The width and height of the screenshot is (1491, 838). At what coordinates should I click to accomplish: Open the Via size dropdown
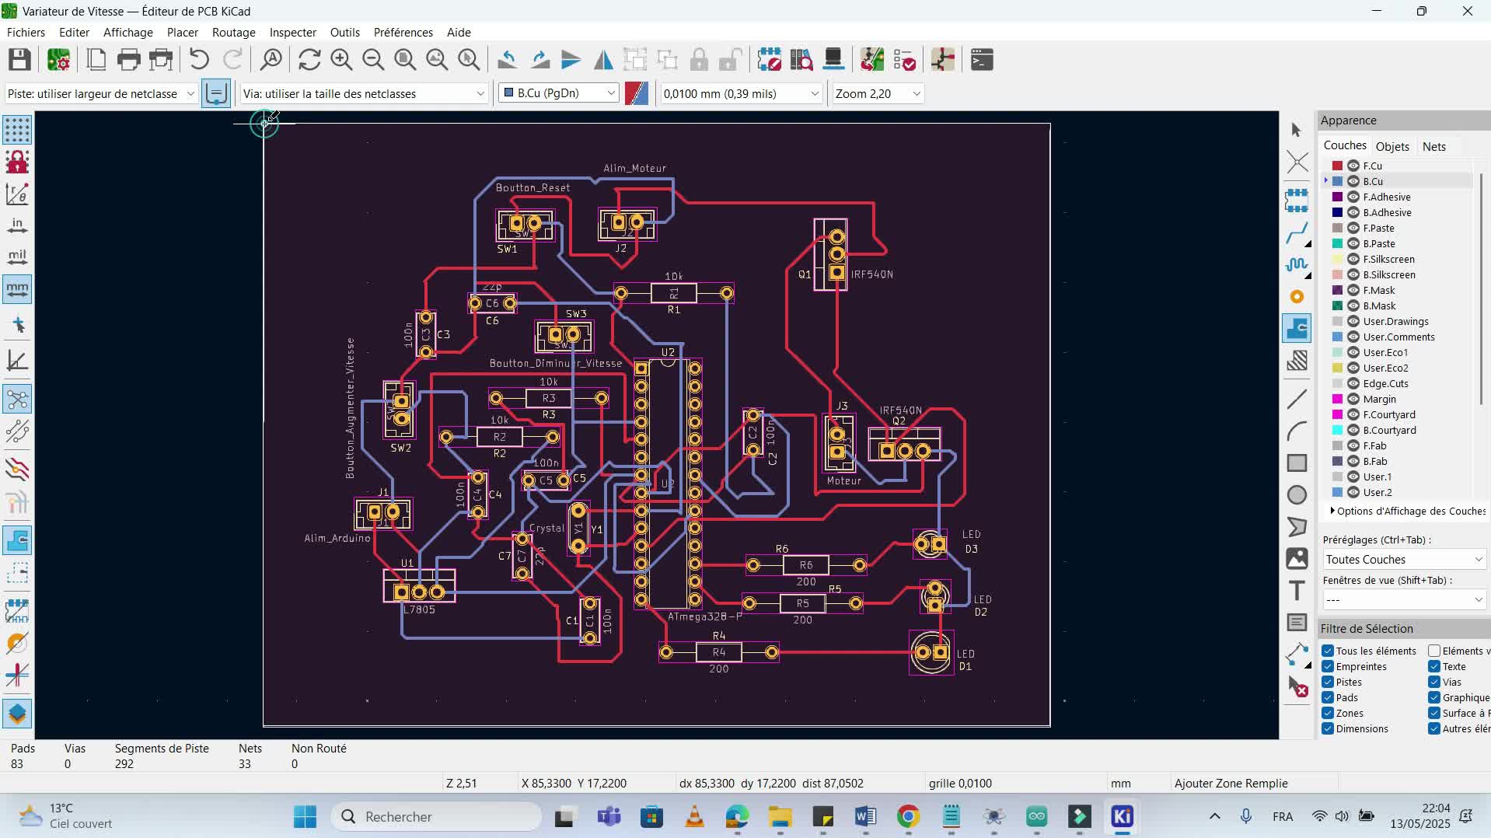tap(364, 94)
